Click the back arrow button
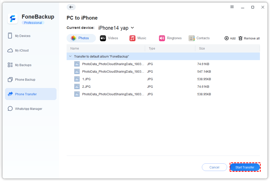The height and width of the screenshot is (181, 270). click(x=71, y=7)
